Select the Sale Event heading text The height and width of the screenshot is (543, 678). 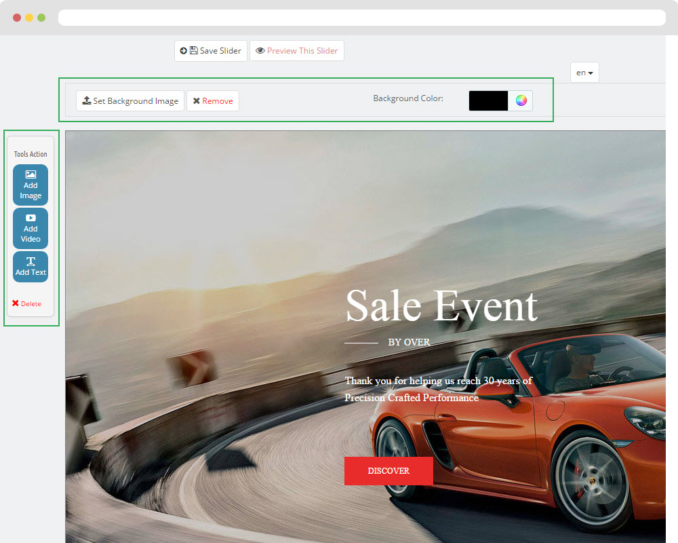pos(441,306)
